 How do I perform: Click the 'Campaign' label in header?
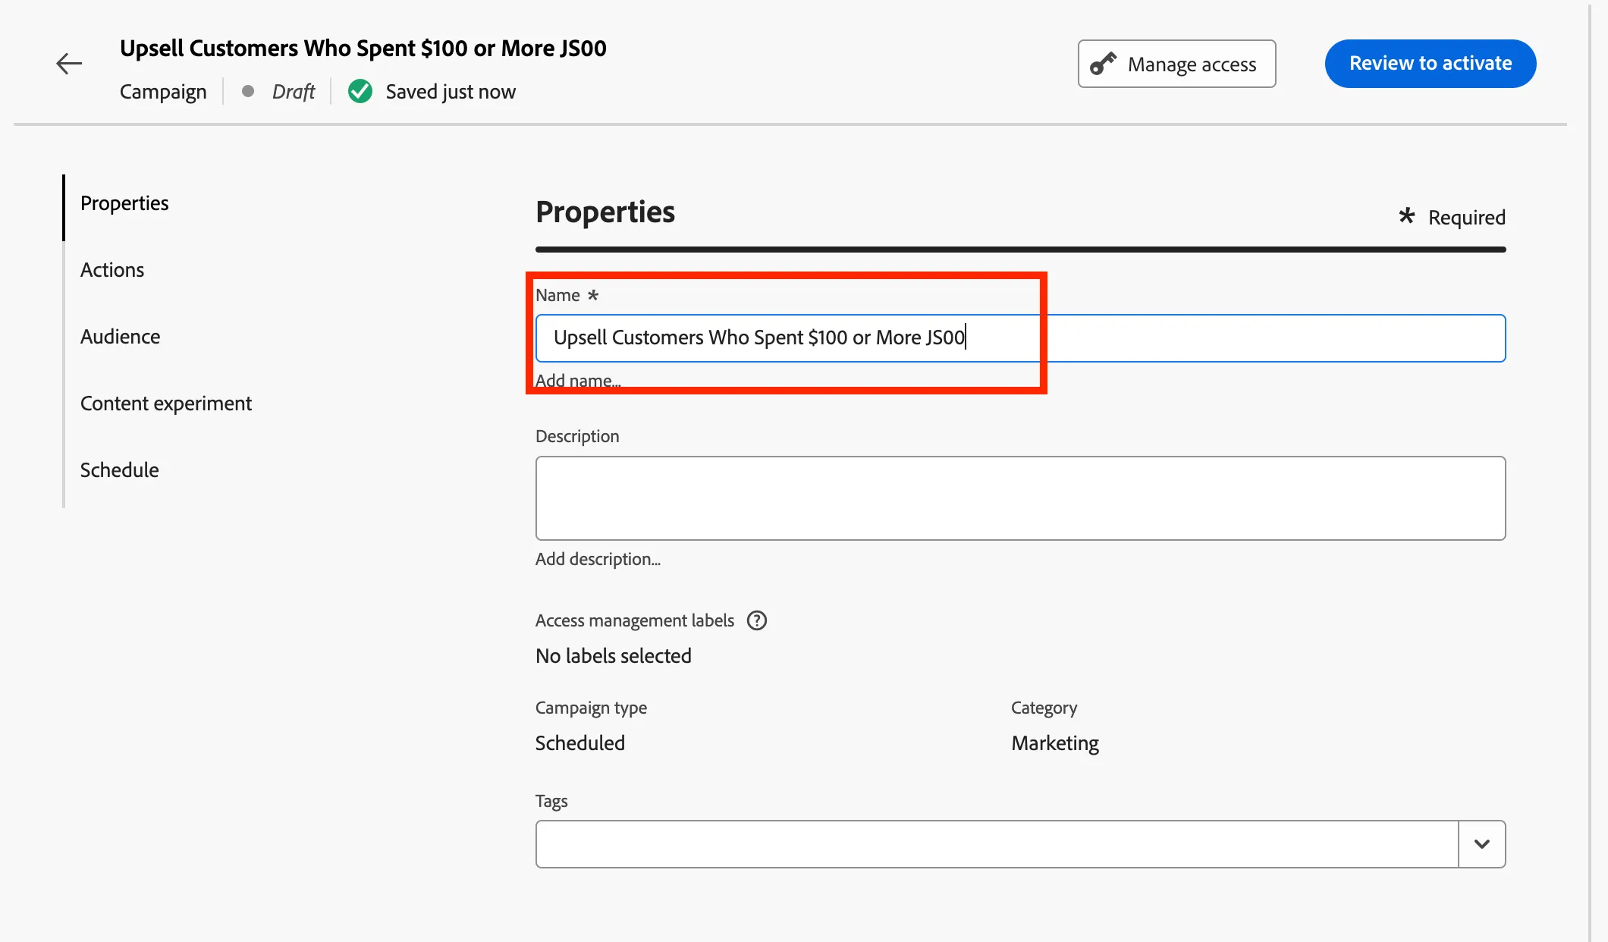tap(163, 92)
